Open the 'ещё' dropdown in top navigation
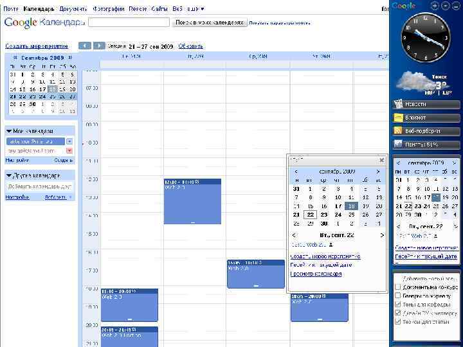The image size is (463, 347). pos(195,9)
